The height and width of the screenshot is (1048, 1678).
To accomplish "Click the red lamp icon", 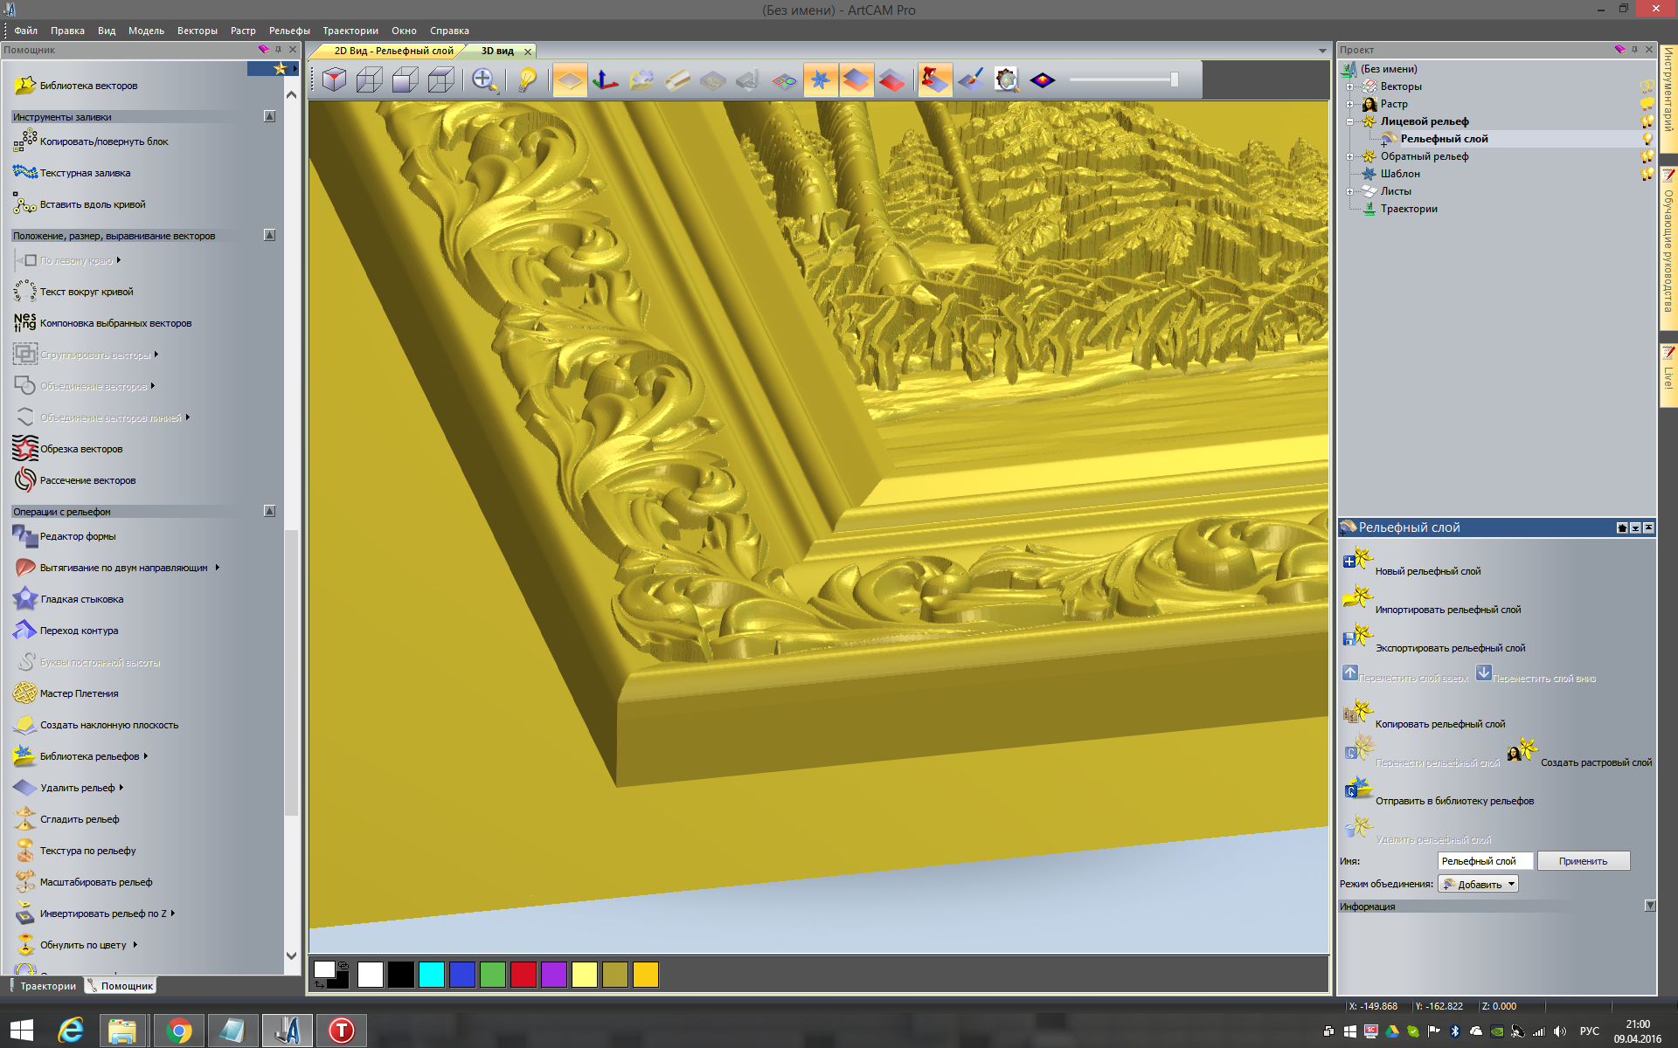I will pos(933,80).
